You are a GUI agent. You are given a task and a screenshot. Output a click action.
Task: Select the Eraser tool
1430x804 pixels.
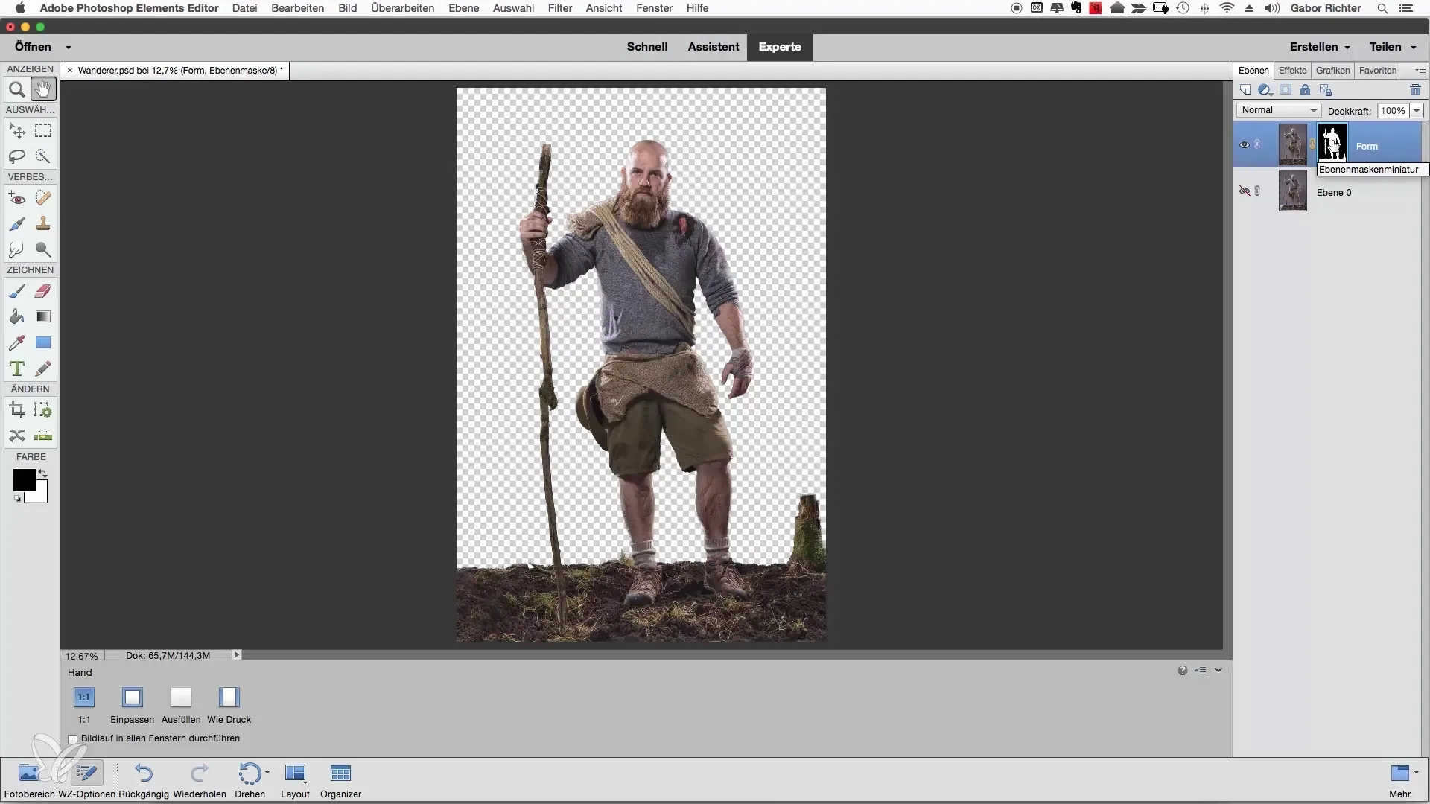tap(43, 291)
